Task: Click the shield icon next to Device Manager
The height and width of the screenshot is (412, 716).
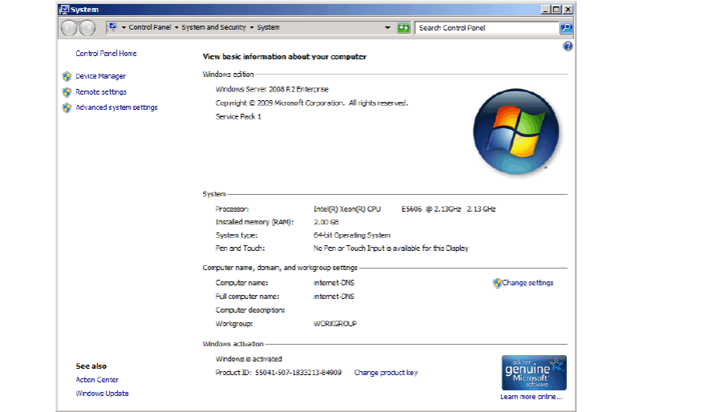Action: 67,77
